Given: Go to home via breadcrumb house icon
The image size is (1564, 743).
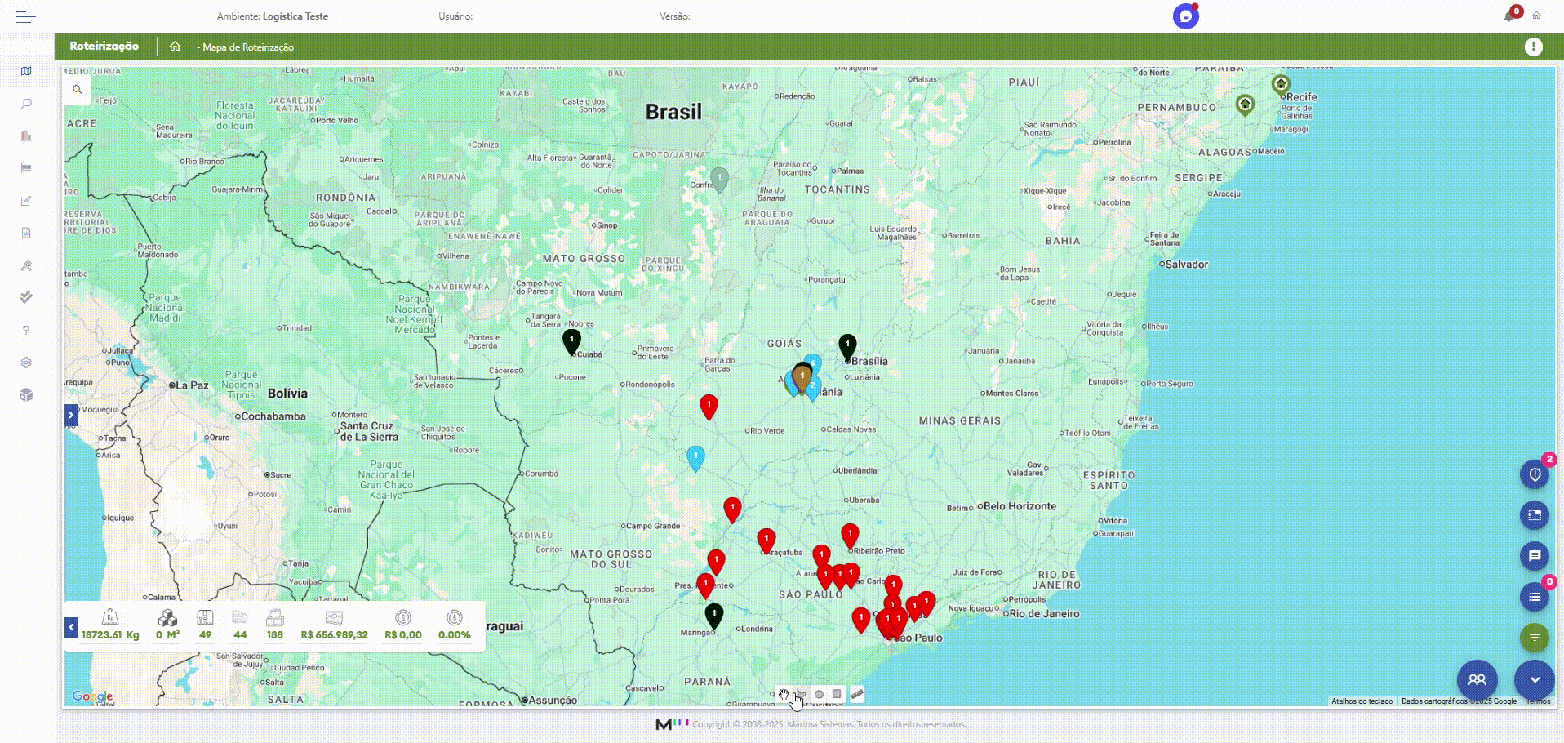Looking at the screenshot, I should pos(175,47).
